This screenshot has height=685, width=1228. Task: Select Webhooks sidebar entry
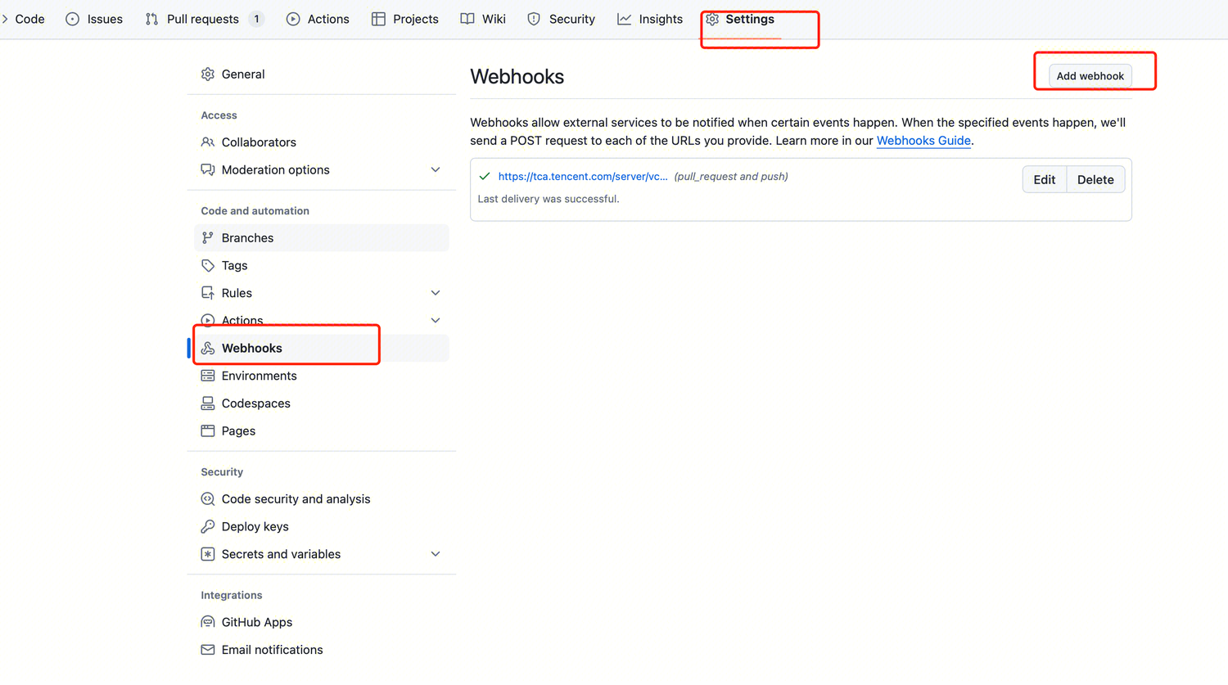pyautogui.click(x=322, y=348)
